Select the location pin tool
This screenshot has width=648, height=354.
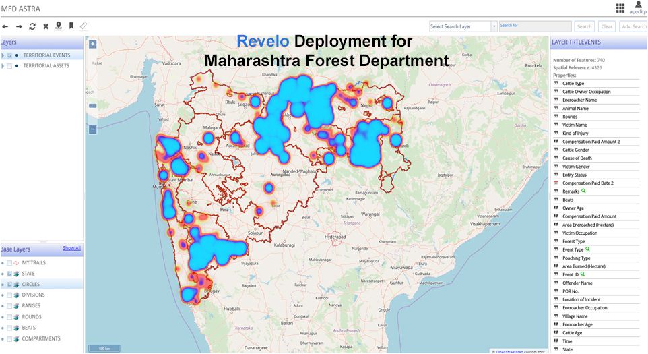[x=59, y=26]
